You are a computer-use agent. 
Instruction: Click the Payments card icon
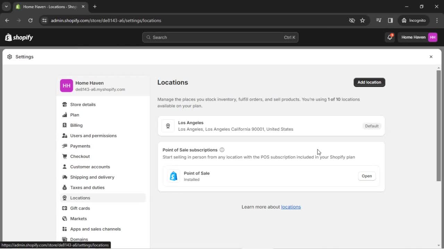[x=65, y=146]
